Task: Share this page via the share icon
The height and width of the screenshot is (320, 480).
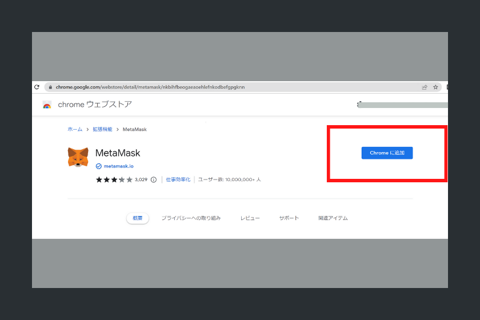Action: coord(425,87)
